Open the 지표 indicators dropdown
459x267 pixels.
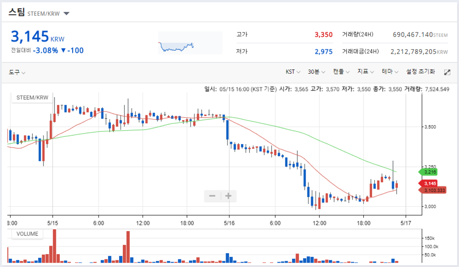pos(365,72)
